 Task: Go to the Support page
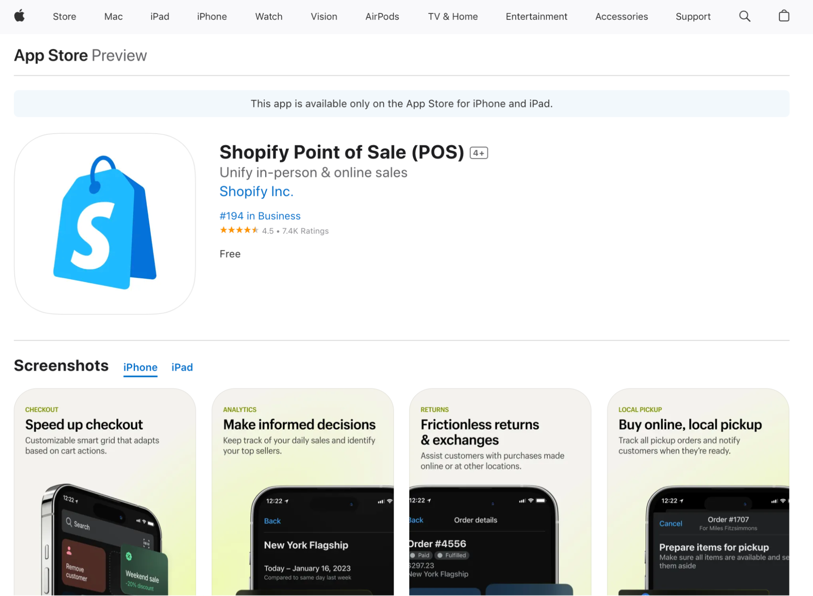click(x=693, y=17)
